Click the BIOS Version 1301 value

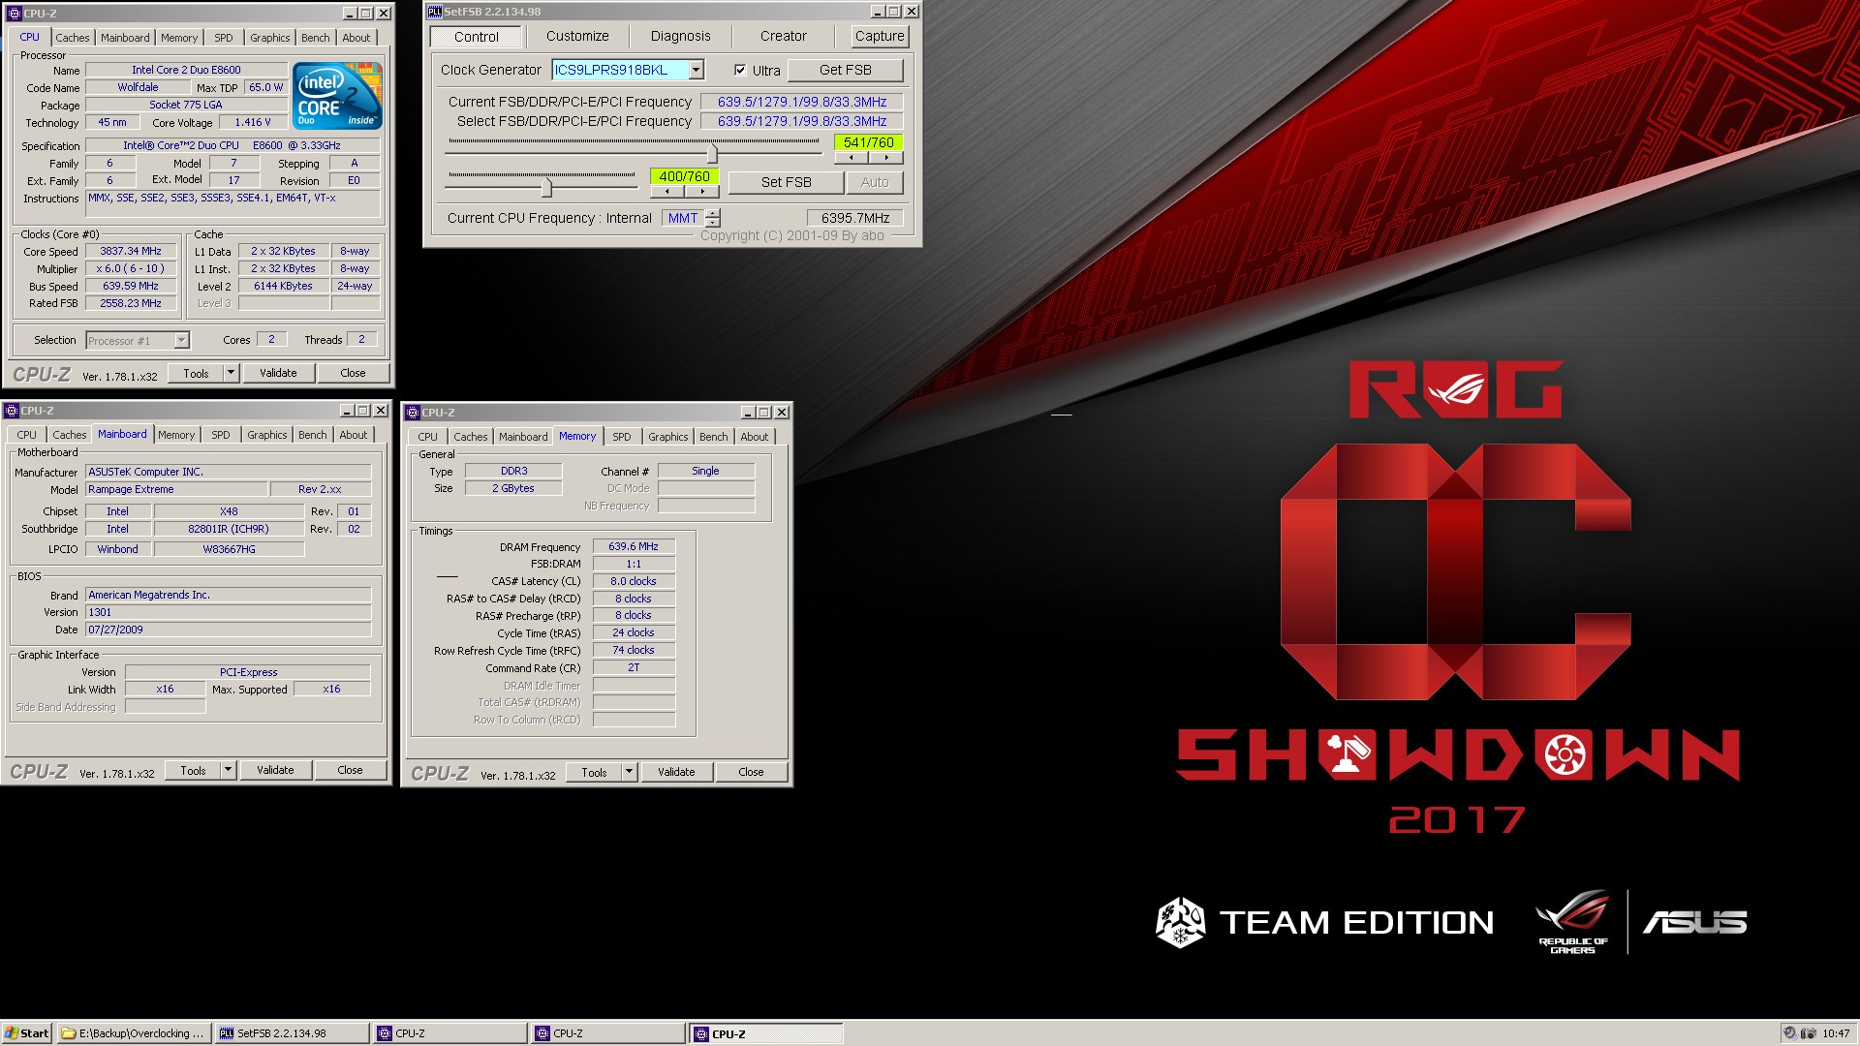pos(228,612)
